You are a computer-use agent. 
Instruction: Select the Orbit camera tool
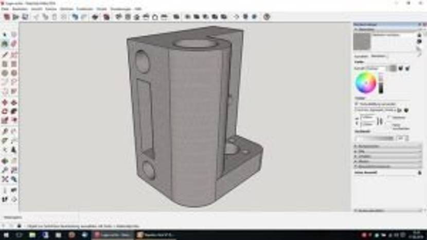pyautogui.click(x=5, y=161)
